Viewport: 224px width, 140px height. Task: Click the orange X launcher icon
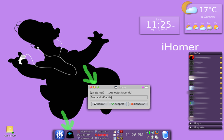tap(118, 138)
